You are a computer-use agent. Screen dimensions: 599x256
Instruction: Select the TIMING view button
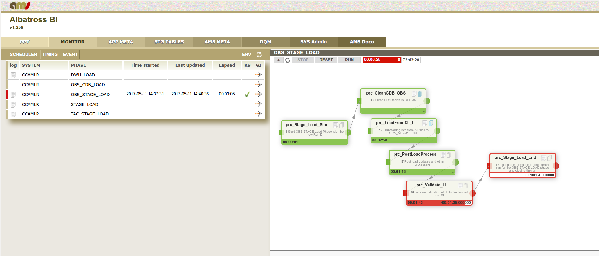[50, 55]
